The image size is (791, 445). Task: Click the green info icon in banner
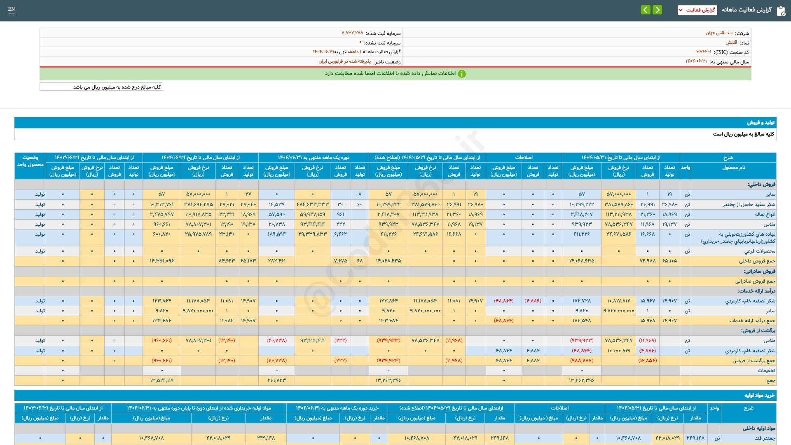[462, 74]
